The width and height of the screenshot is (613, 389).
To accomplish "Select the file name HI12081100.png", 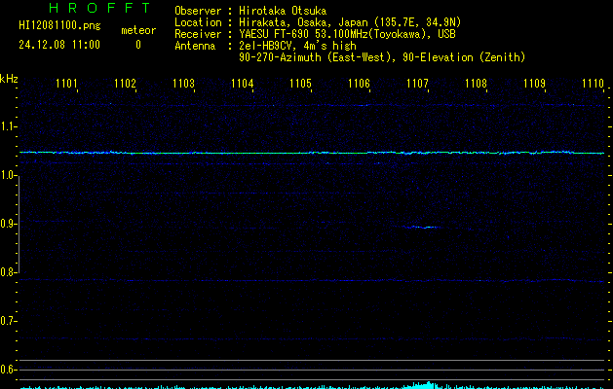I will (59, 25).
